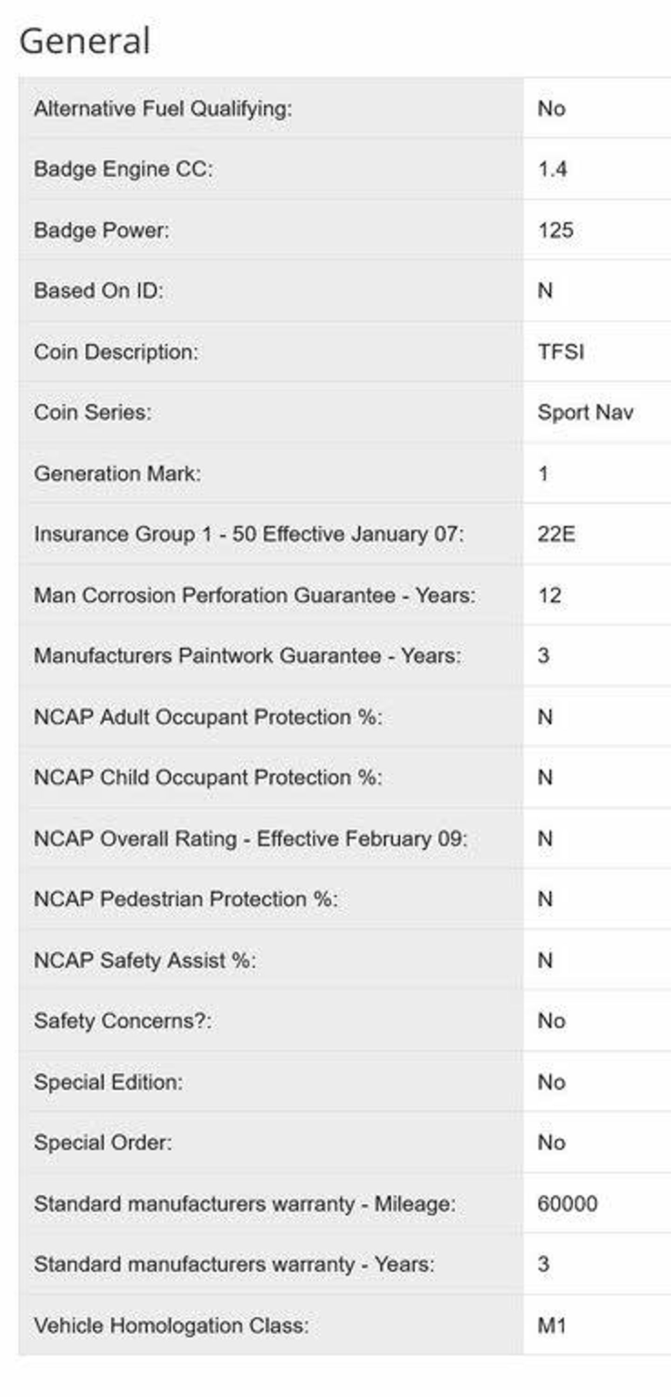Select the Alternative Fuel Qualifying label
The width and height of the screenshot is (671, 1397).
click(163, 109)
